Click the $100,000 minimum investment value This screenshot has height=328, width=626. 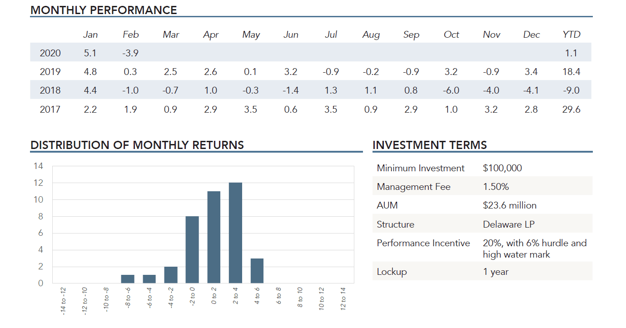[x=502, y=168]
